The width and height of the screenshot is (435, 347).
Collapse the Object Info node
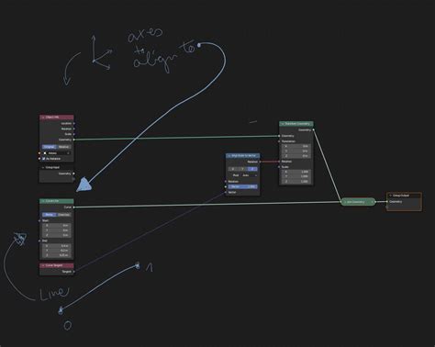43,118
